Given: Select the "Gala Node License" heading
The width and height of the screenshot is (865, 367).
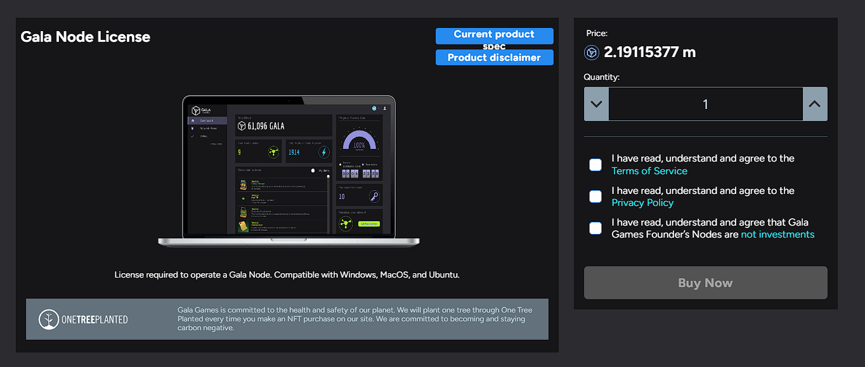Looking at the screenshot, I should coord(86,37).
